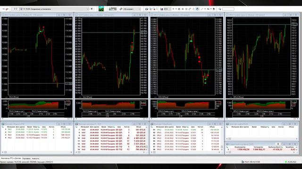Open the text tool options arrow

[x=211, y=9]
